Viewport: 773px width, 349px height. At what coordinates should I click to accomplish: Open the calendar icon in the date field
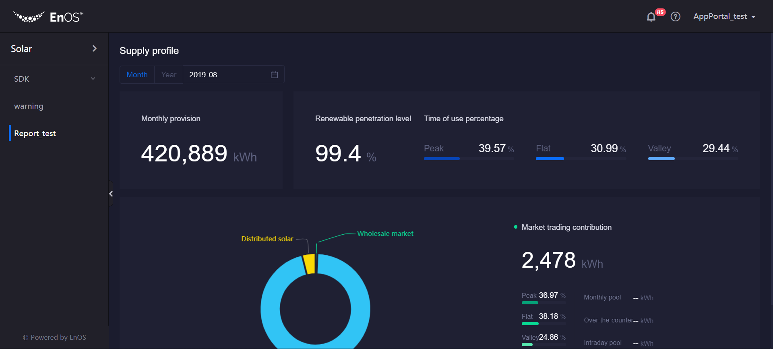(275, 74)
